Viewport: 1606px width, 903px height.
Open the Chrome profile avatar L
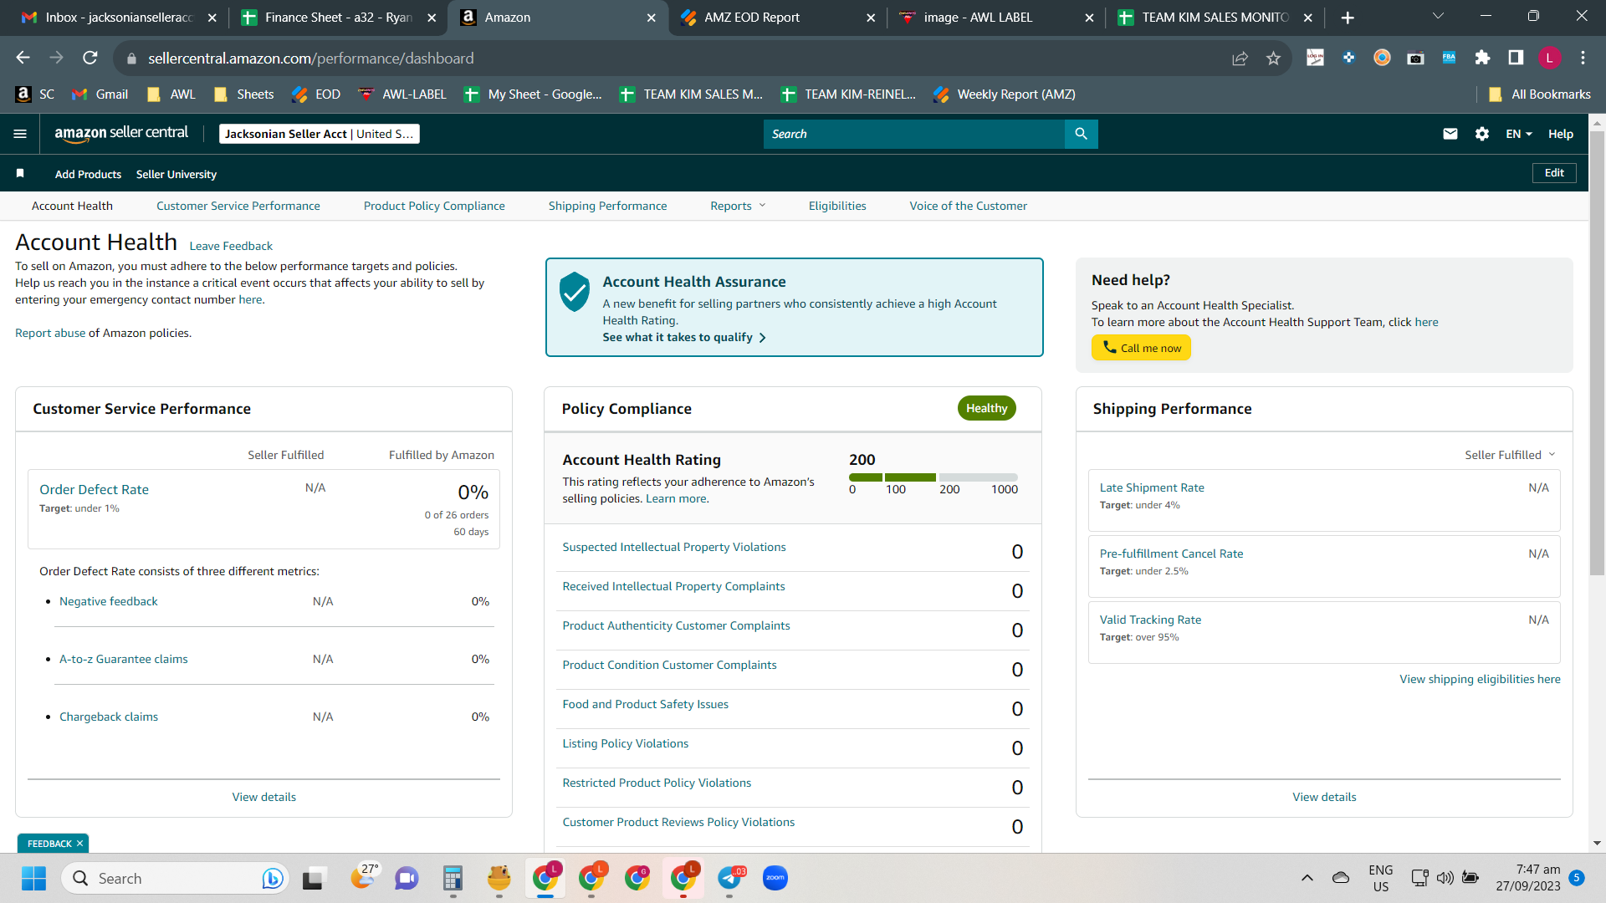pyautogui.click(x=1549, y=58)
